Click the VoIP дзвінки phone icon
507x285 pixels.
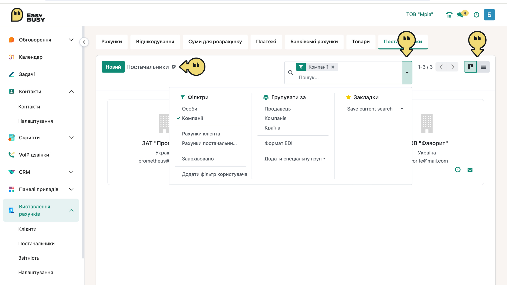[11, 155]
